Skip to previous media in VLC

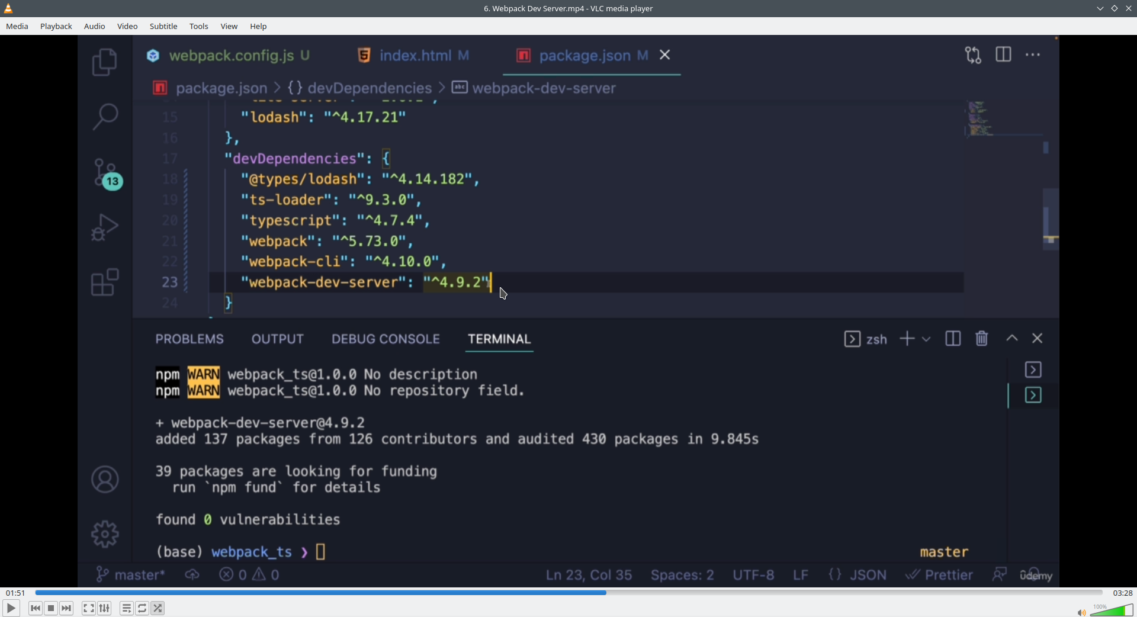36,608
